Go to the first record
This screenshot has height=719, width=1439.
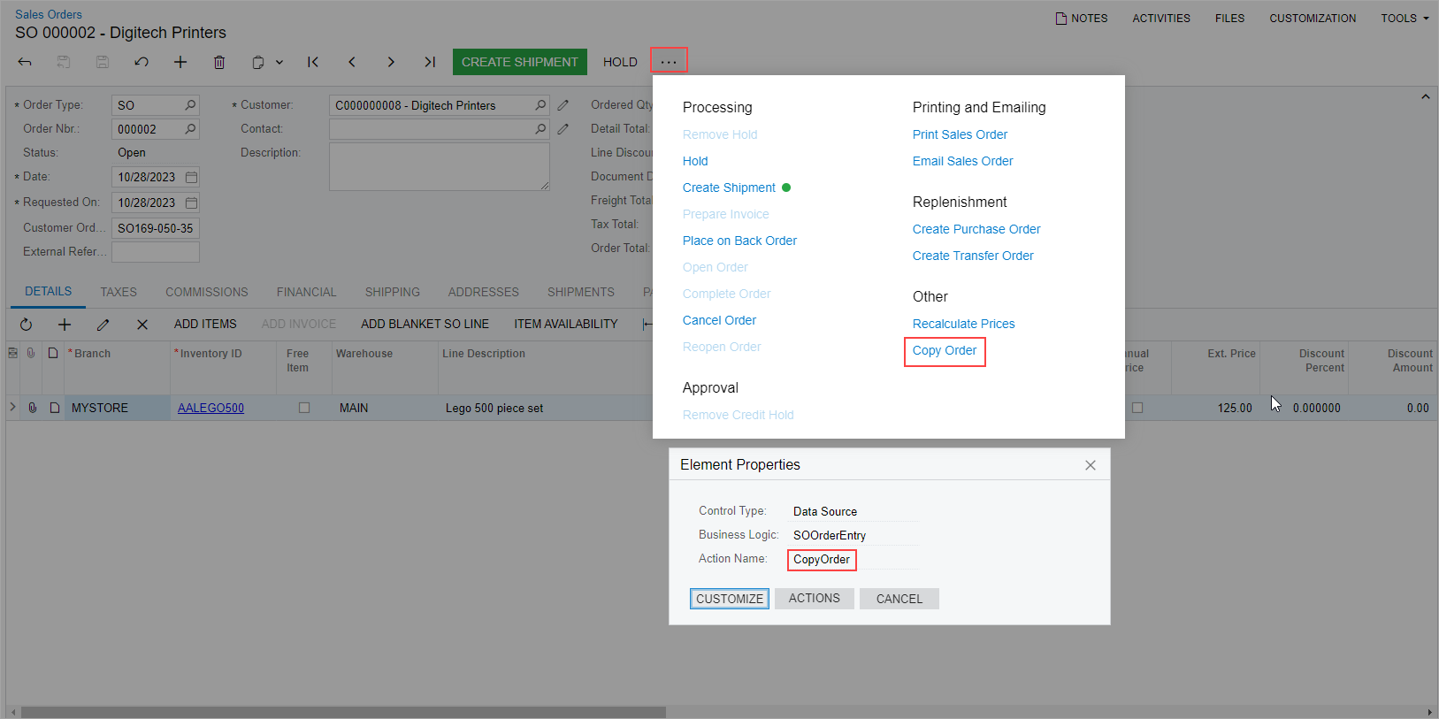[x=313, y=62]
